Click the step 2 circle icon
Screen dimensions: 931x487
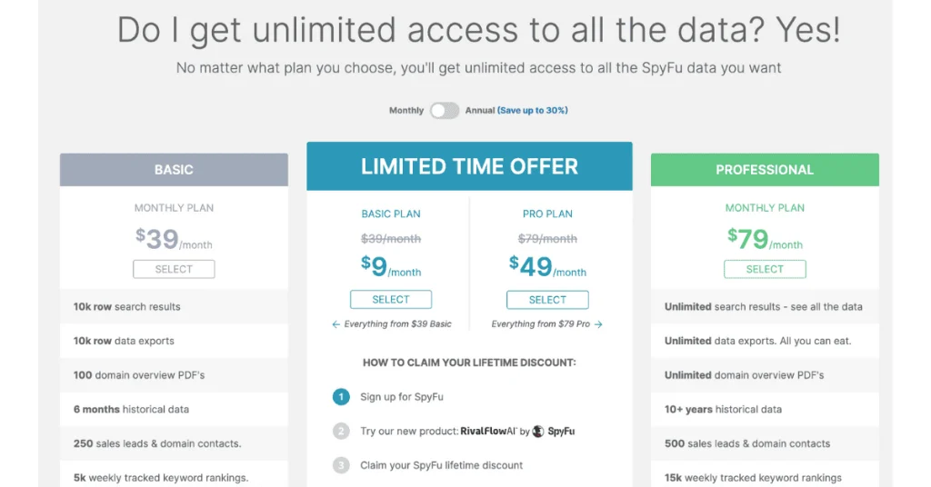[x=341, y=432]
